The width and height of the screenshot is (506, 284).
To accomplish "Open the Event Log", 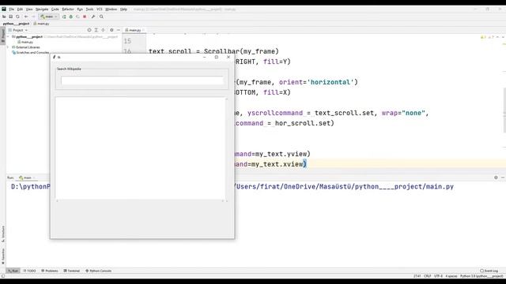I will pyautogui.click(x=489, y=271).
